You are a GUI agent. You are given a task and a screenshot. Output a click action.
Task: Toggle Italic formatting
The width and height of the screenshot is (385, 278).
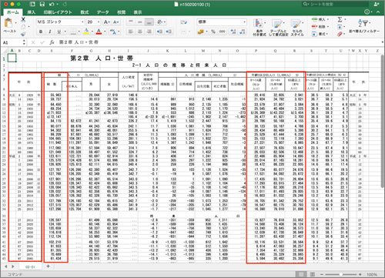coord(50,32)
